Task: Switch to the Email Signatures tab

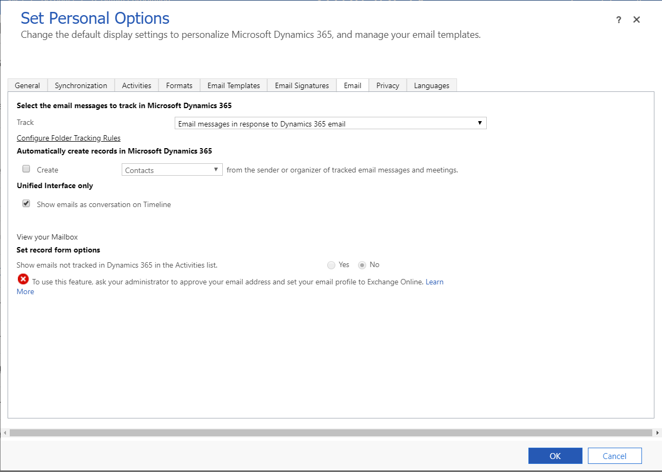Action: coord(302,85)
